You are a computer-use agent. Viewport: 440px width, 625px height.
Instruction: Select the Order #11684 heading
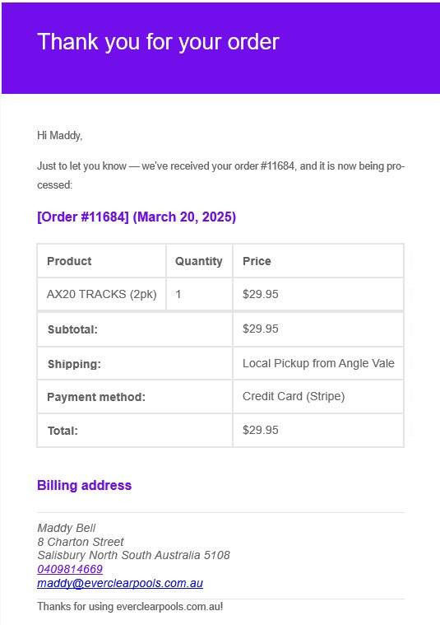(x=137, y=217)
